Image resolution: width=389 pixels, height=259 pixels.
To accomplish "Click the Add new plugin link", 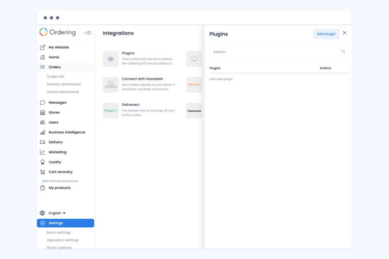I will [221, 79].
